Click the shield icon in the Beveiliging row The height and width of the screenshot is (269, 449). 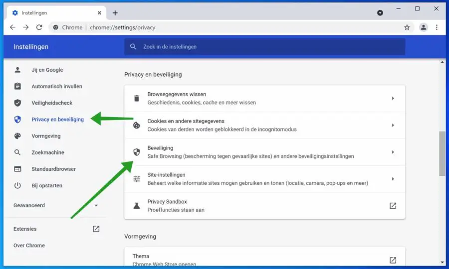(x=137, y=152)
